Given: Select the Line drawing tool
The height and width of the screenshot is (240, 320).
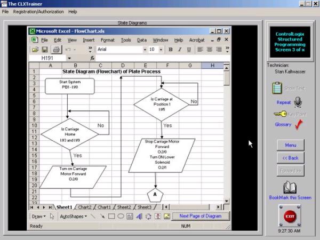Looking at the screenshot, I should tap(93, 217).
